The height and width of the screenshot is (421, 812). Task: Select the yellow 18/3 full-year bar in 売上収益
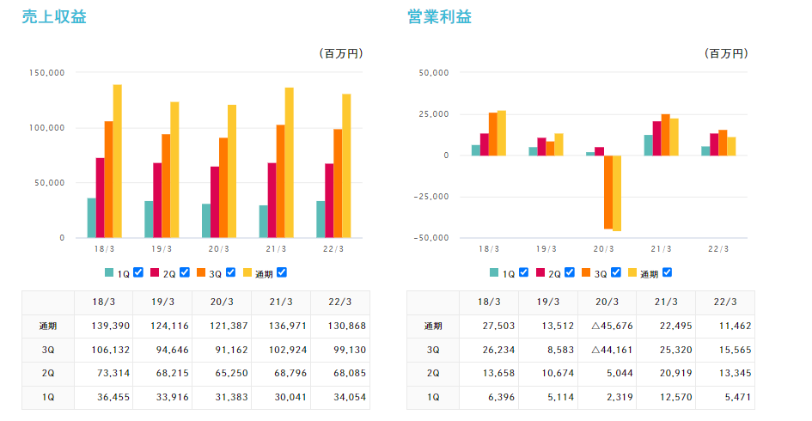pos(118,162)
